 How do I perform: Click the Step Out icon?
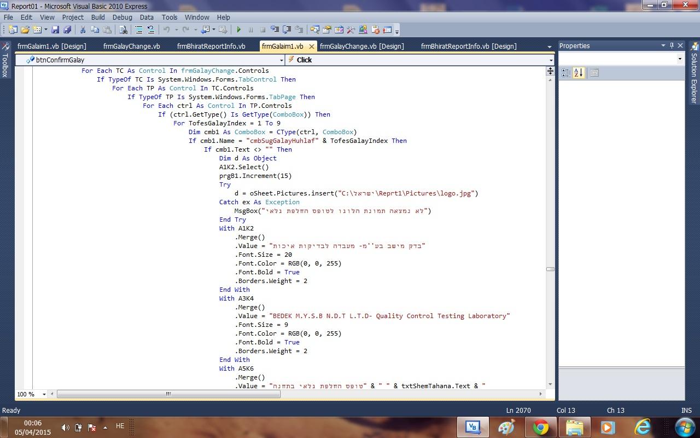tap(299, 30)
